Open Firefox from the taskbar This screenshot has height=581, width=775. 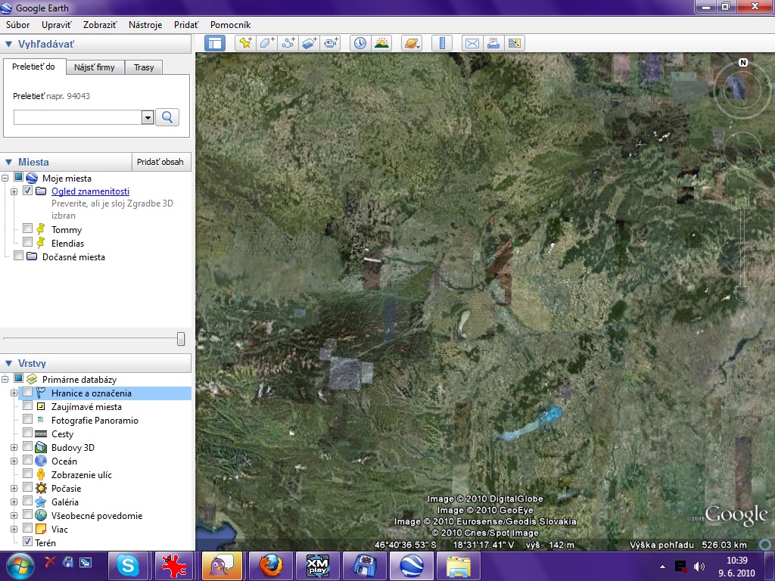click(x=272, y=566)
